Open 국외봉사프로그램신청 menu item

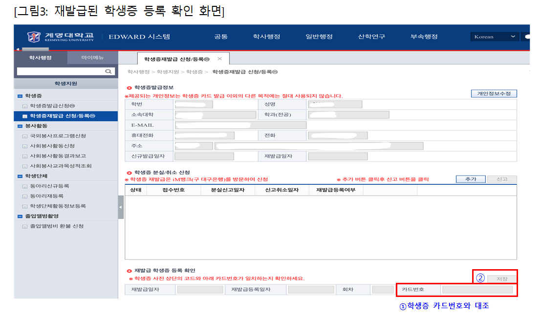pos(58,136)
